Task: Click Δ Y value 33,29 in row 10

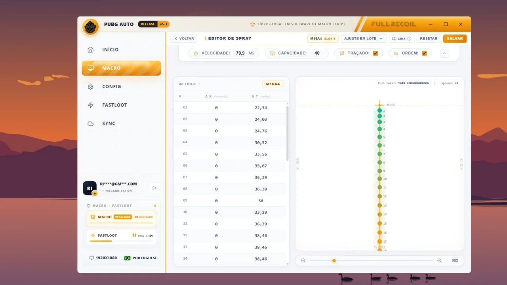Action: pyautogui.click(x=261, y=212)
